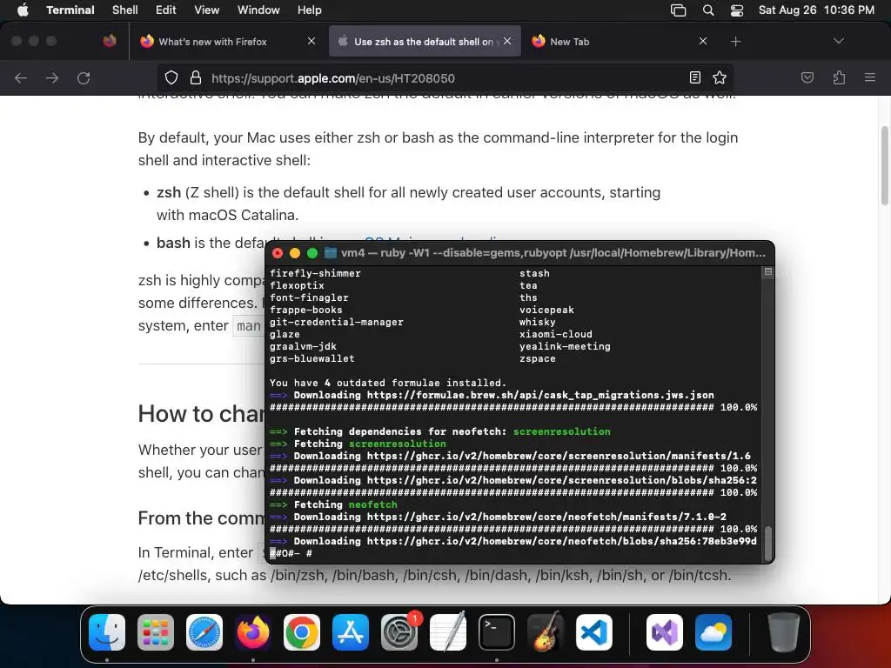Image resolution: width=891 pixels, height=668 pixels.
Task: Launch GarageBand from the Dock
Action: tap(546, 632)
